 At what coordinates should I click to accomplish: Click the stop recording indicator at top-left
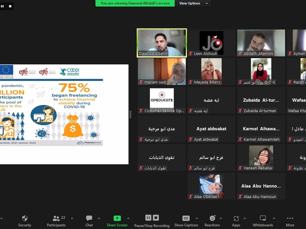10,6
